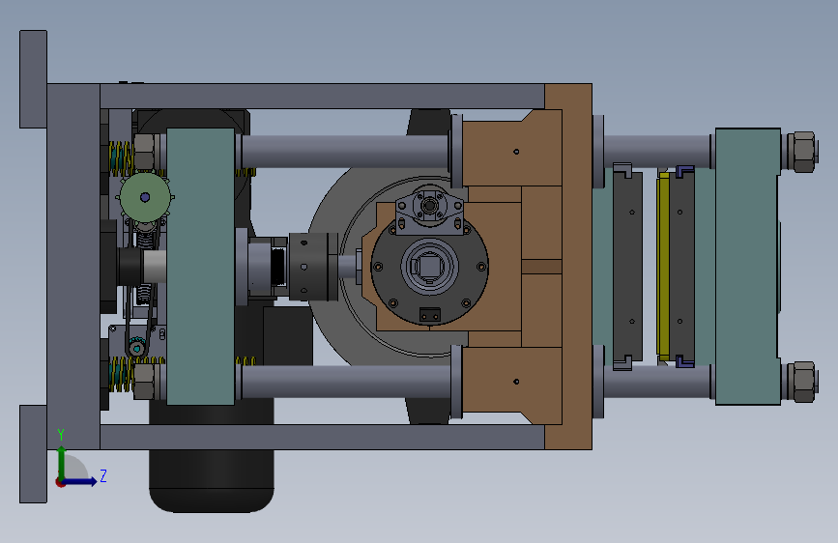This screenshot has height=543, width=838.
Task: Select the upper left gray foot plate
Action: pos(33,79)
